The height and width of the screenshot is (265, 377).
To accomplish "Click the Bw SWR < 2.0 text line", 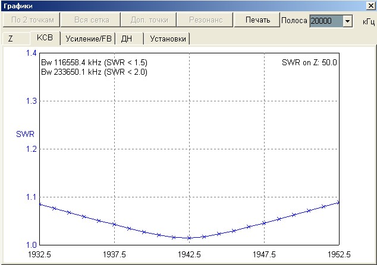I will pos(93,72).
